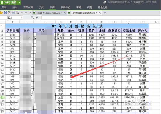This screenshot has width=161, height=114.
Task: Switch to the 开始 ribbon tab
Action: click(4, 7)
